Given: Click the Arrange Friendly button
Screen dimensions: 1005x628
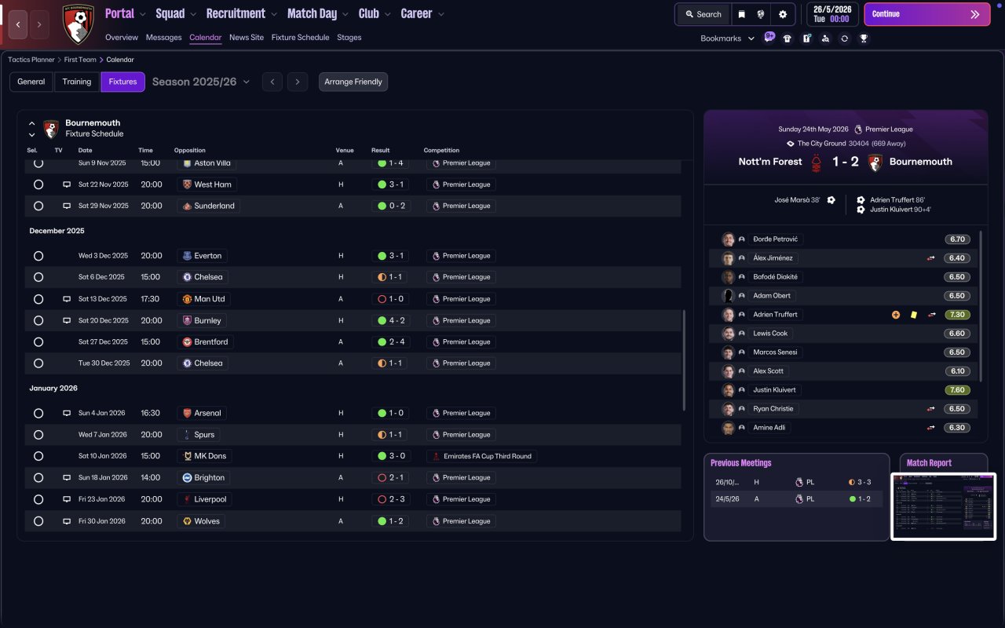Looking at the screenshot, I should click(353, 82).
